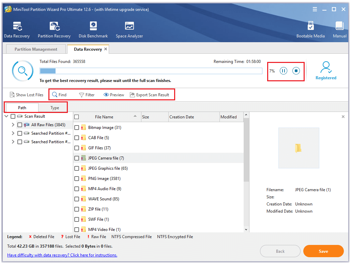Pause the running scan
Viewport: 351px width, 265px height.
tap(284, 71)
